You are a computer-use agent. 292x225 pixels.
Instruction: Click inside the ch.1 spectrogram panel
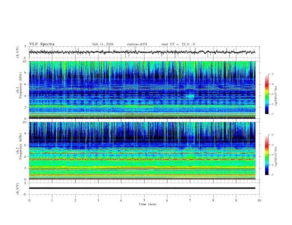pos(142,90)
